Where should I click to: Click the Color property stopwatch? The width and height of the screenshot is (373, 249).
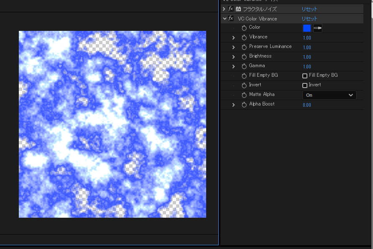(x=244, y=28)
